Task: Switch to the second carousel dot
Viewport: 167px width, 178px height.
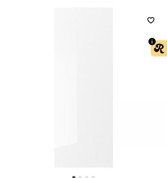Action: coord(80,177)
